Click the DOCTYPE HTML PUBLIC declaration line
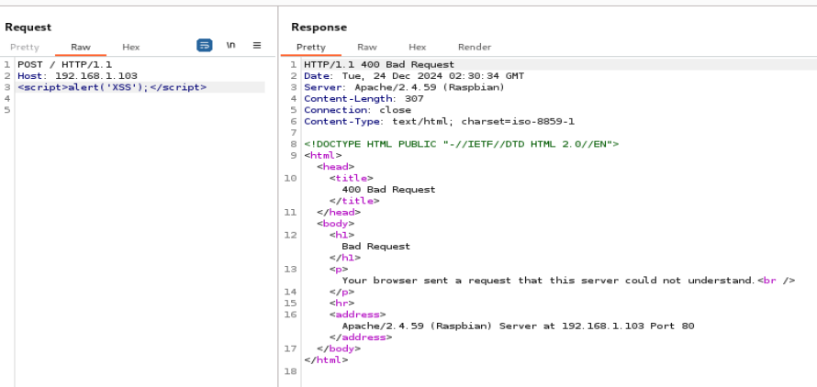The height and width of the screenshot is (387, 817). pyautogui.click(x=461, y=144)
